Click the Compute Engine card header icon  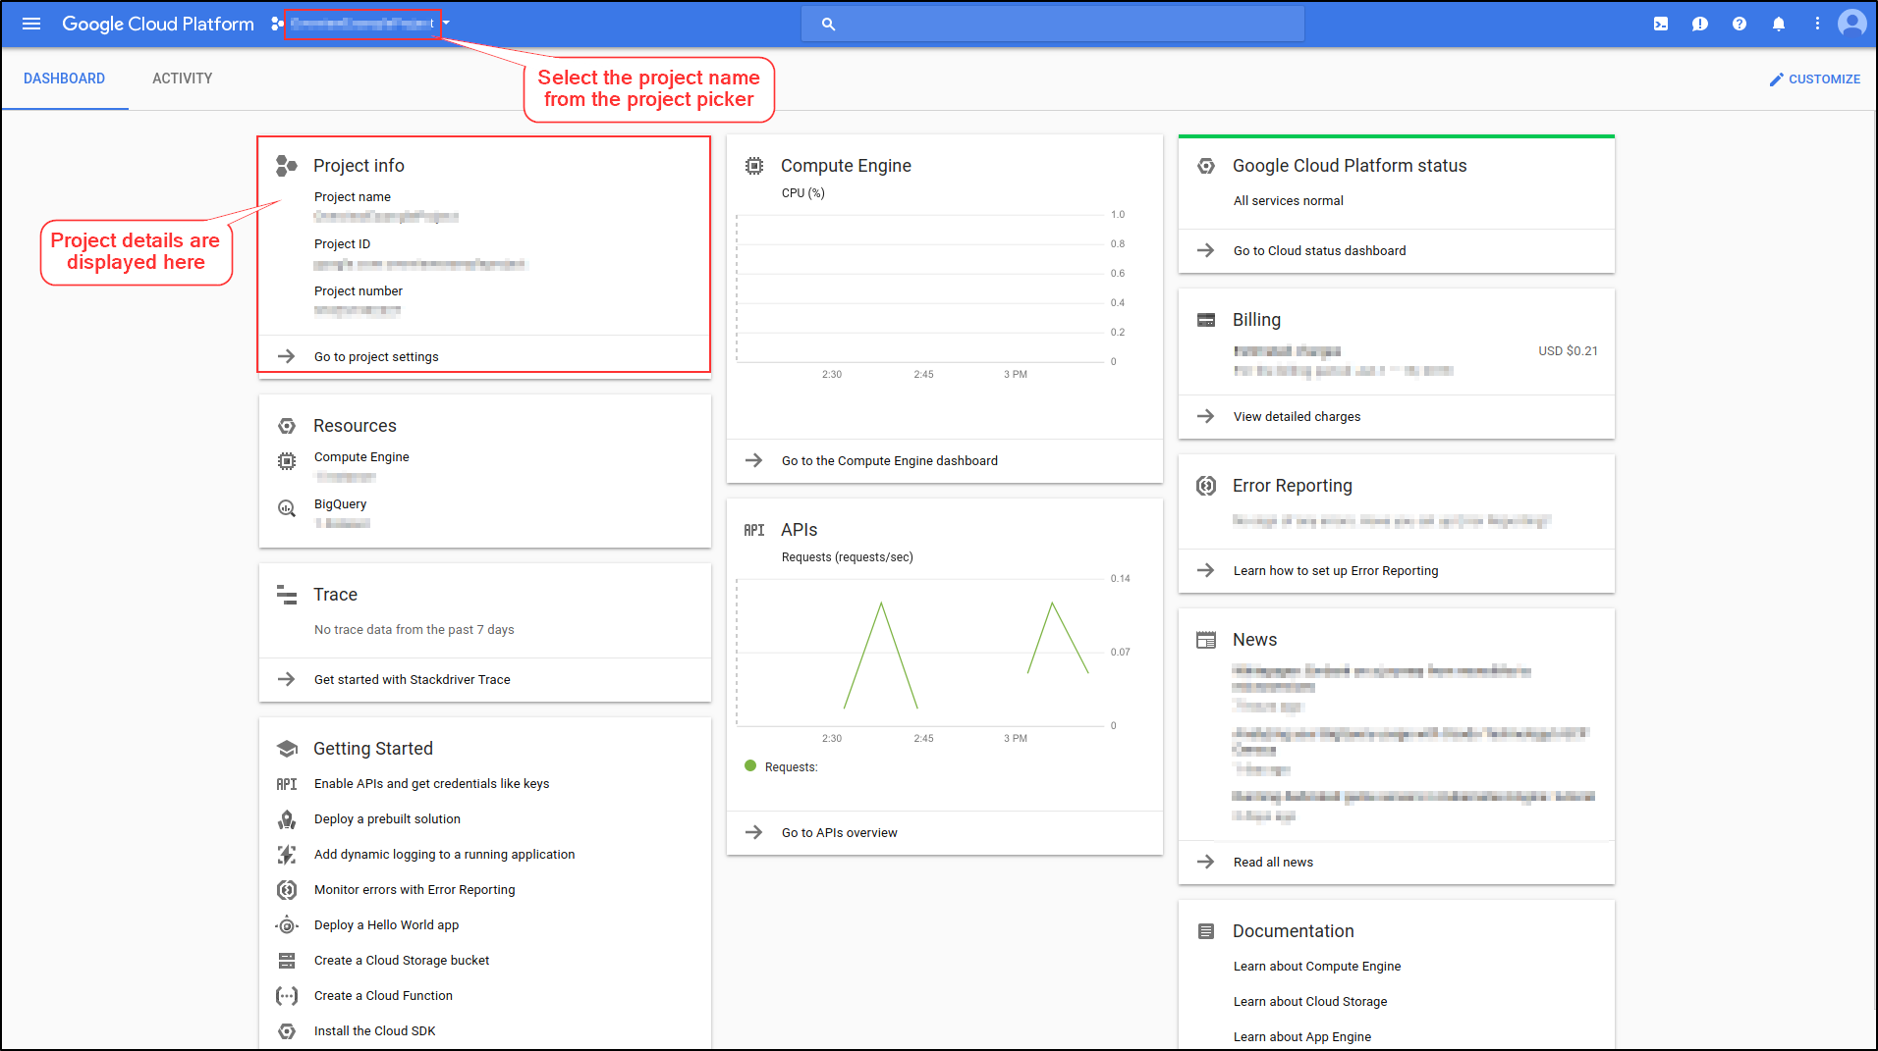coord(753,166)
